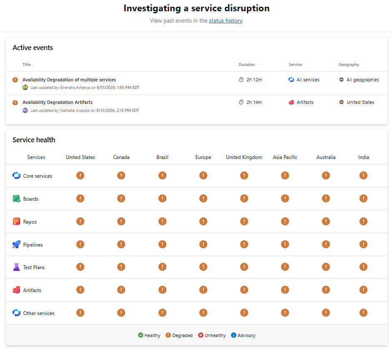Click the Brazil column header
This screenshot has width=392, height=350.
click(162, 157)
